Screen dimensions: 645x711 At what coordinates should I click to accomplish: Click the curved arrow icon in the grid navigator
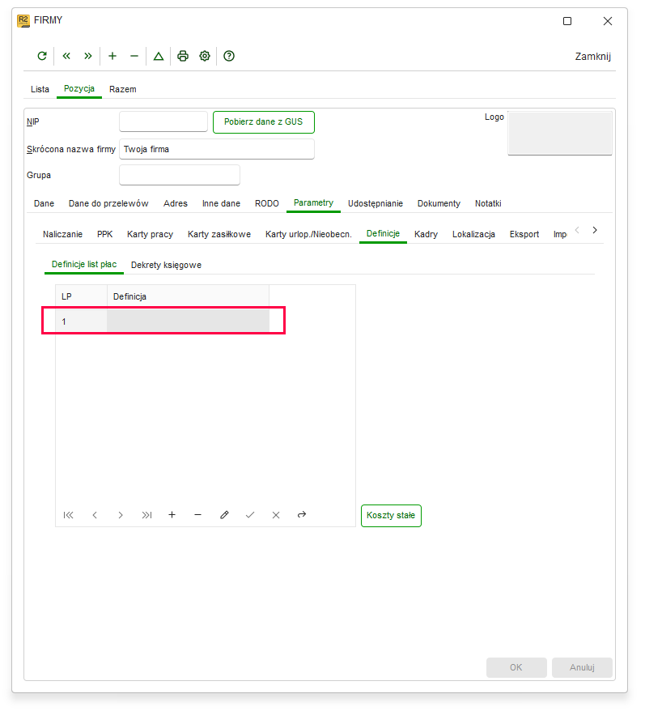[302, 515]
